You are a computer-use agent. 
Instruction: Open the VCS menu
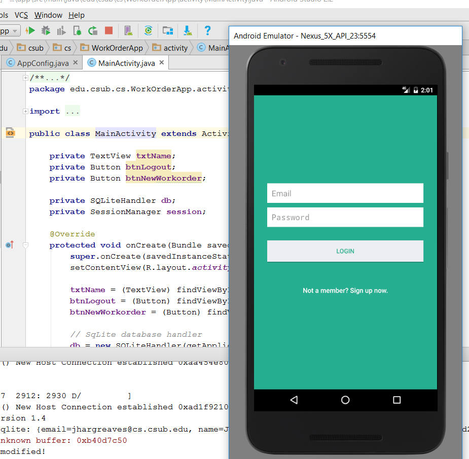pos(21,15)
